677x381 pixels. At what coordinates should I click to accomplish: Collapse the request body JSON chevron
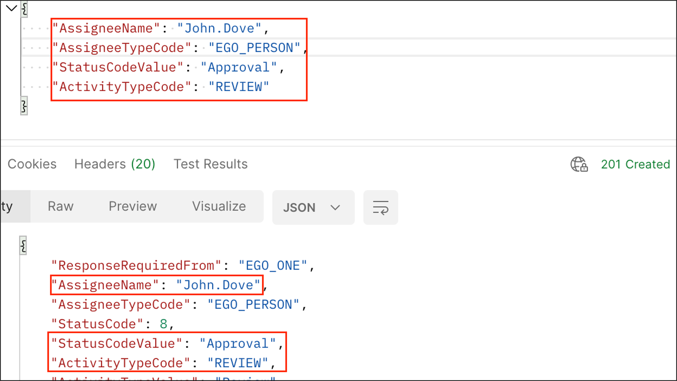[x=11, y=8]
